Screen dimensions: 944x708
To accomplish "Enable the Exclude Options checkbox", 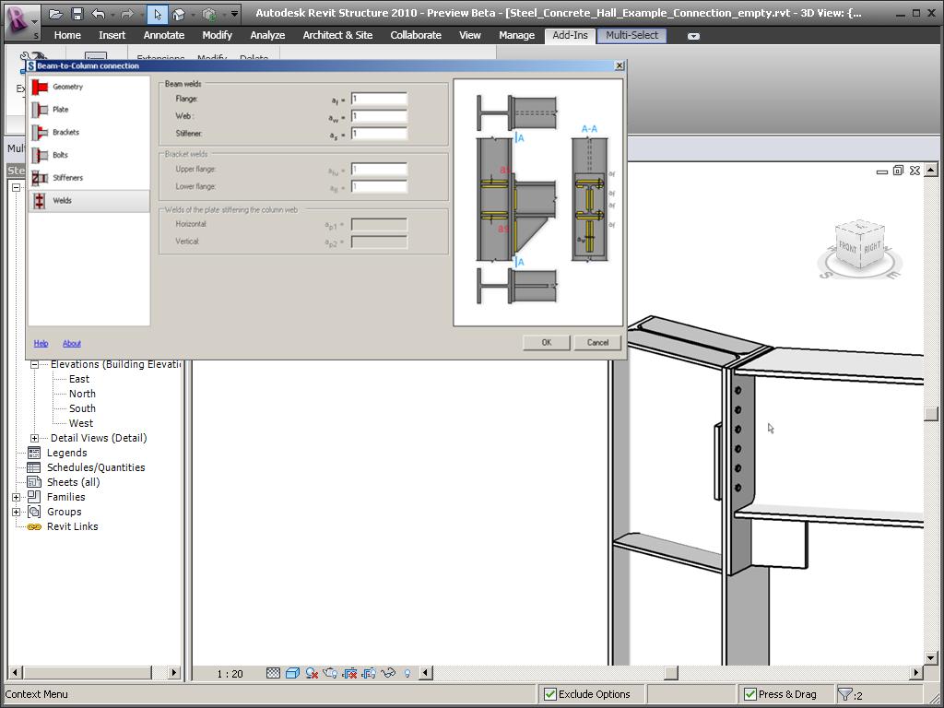I will pyautogui.click(x=549, y=694).
